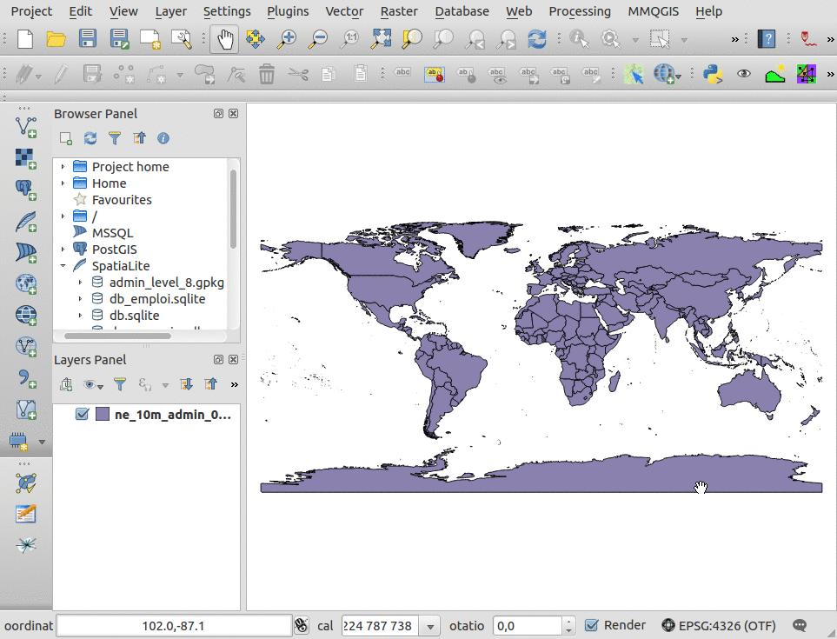Click the Delete Selected toolbar icon
The image size is (837, 639).
(268, 75)
